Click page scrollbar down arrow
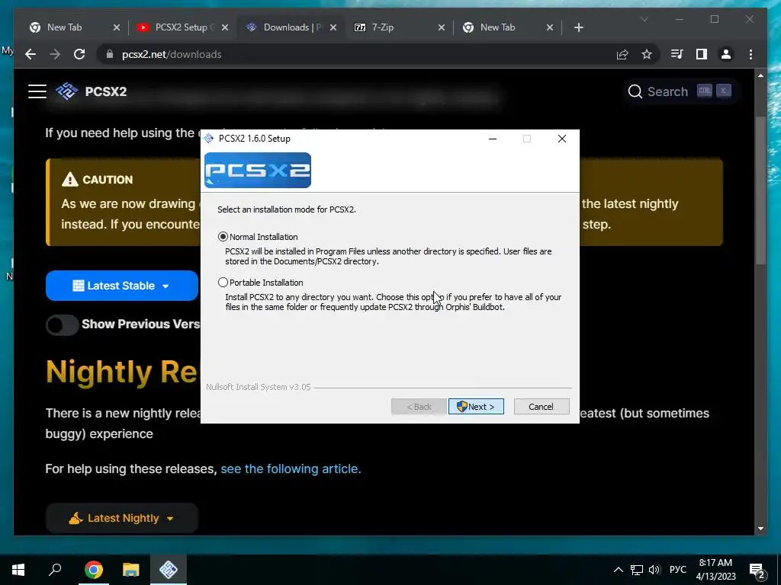This screenshot has width=781, height=585. click(x=760, y=529)
